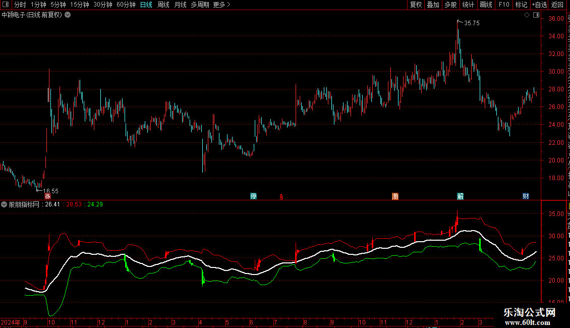The height and width of the screenshot is (328, 570).
Task: Open the 财 financial report marker
Action: pos(526,196)
